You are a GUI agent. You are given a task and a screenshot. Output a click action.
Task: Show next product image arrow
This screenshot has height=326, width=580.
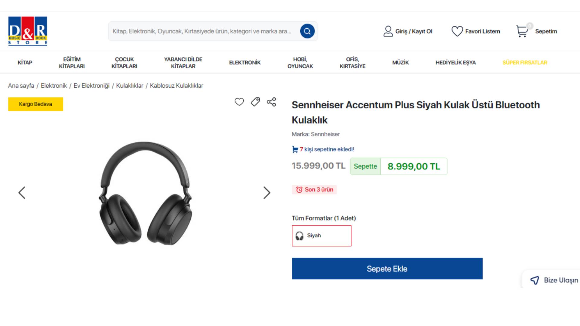click(266, 193)
